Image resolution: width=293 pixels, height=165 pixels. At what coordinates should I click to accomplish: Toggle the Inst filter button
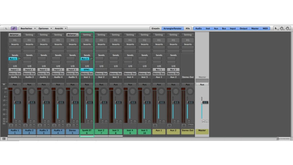click(x=208, y=28)
